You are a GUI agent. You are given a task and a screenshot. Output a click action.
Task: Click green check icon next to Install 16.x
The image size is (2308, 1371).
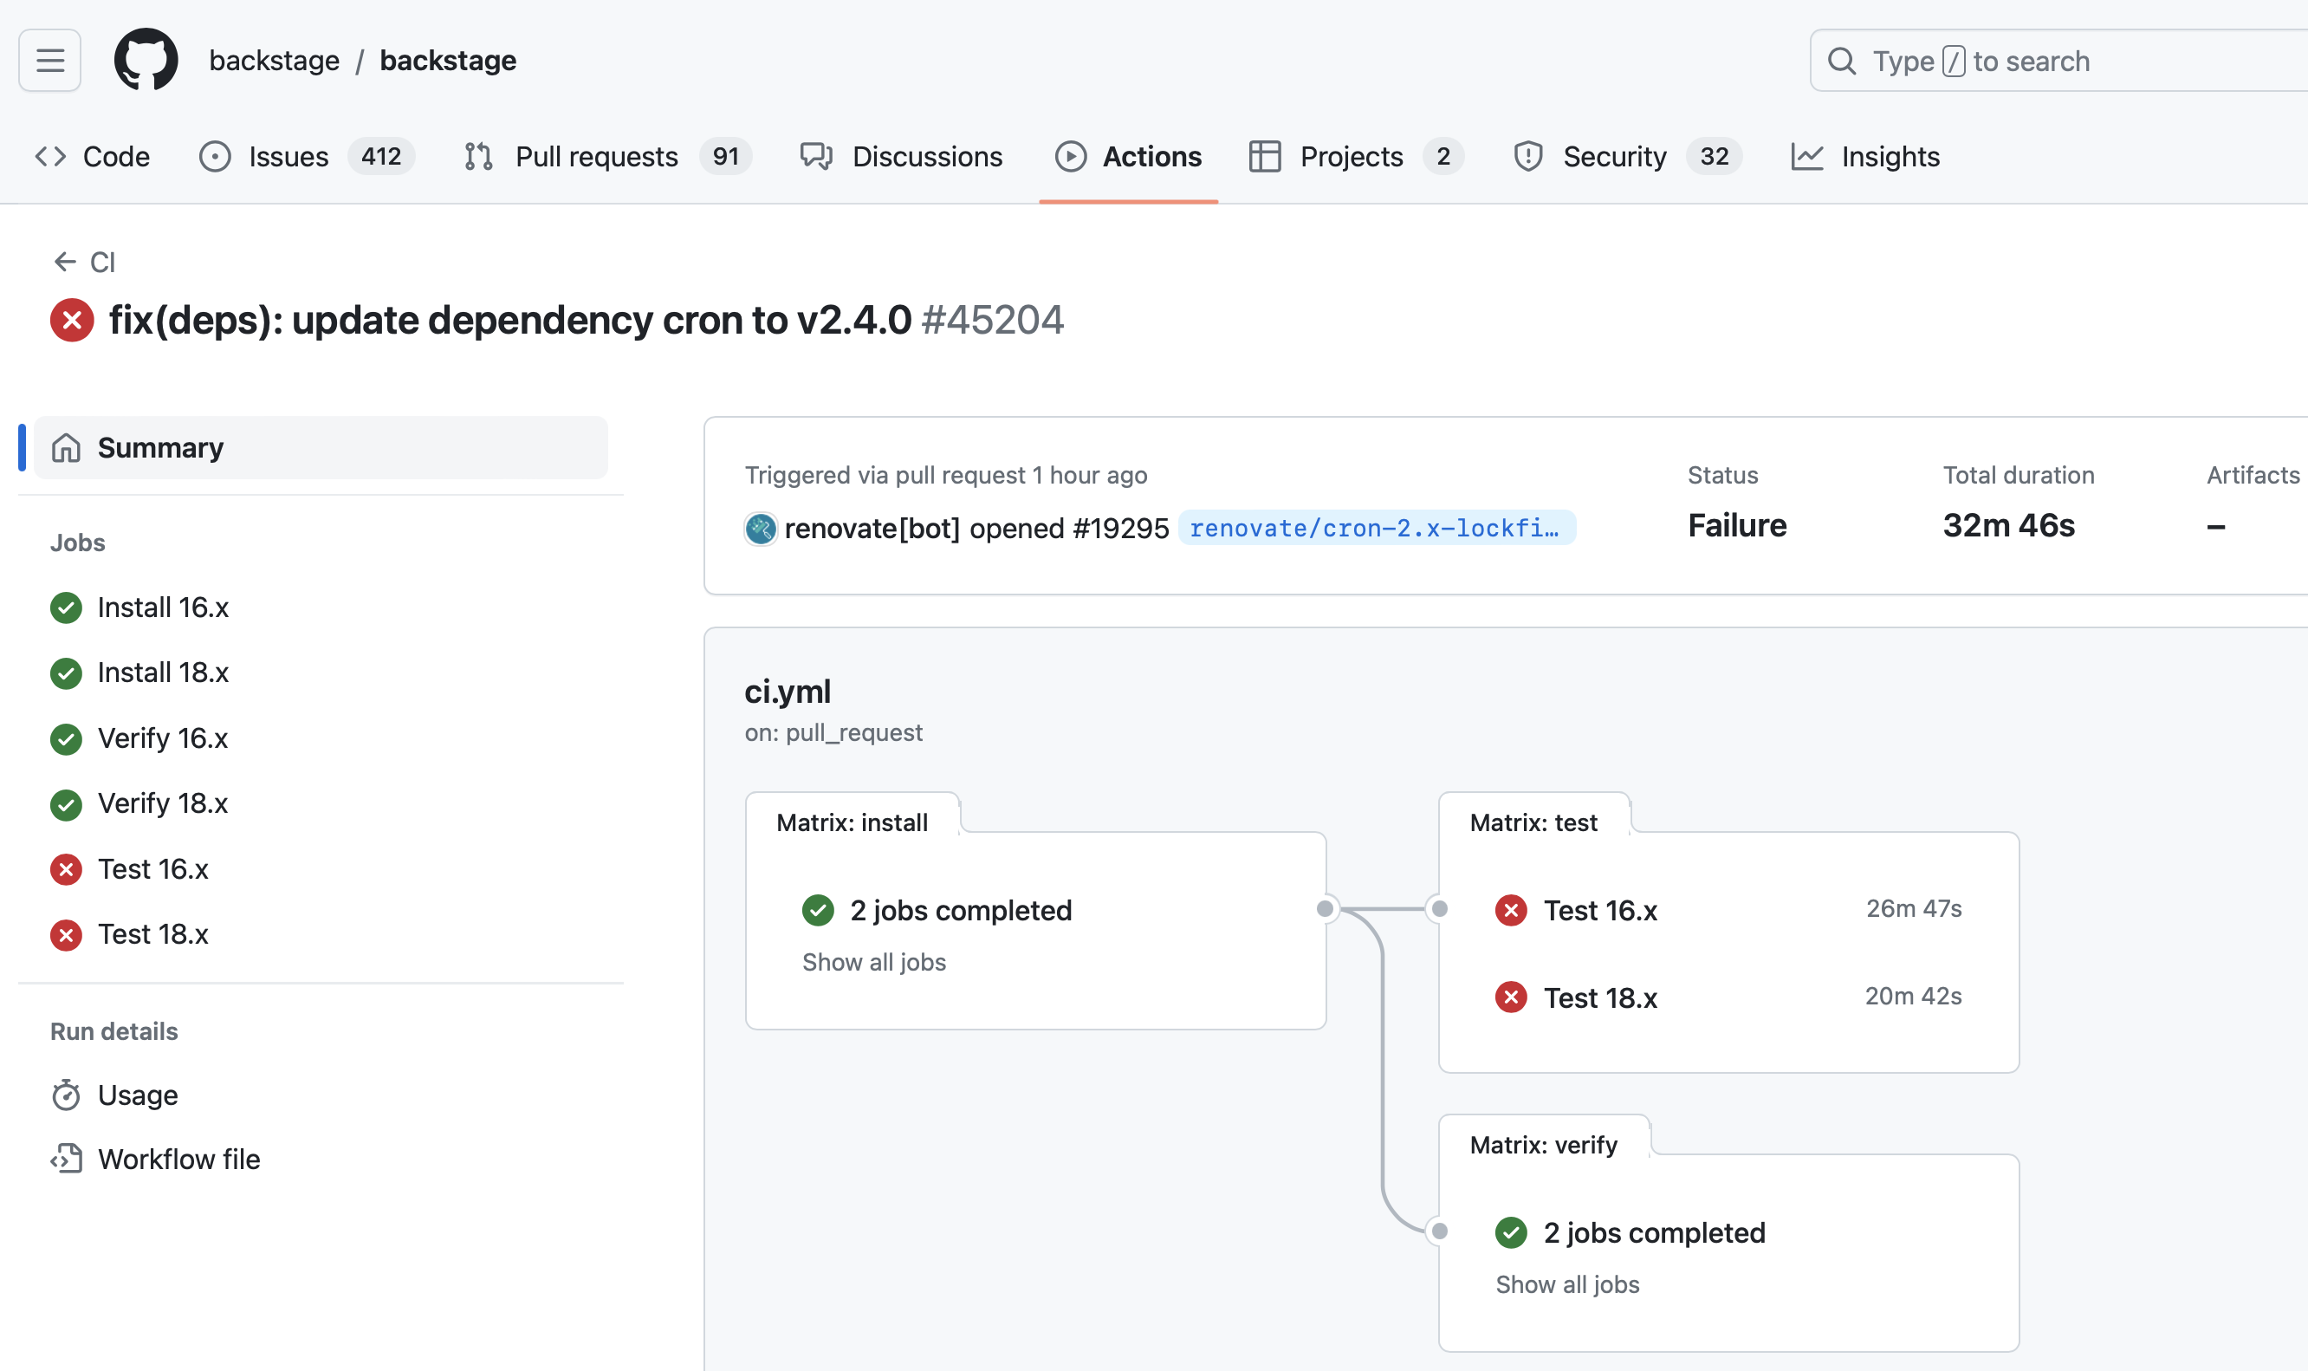tap(67, 608)
